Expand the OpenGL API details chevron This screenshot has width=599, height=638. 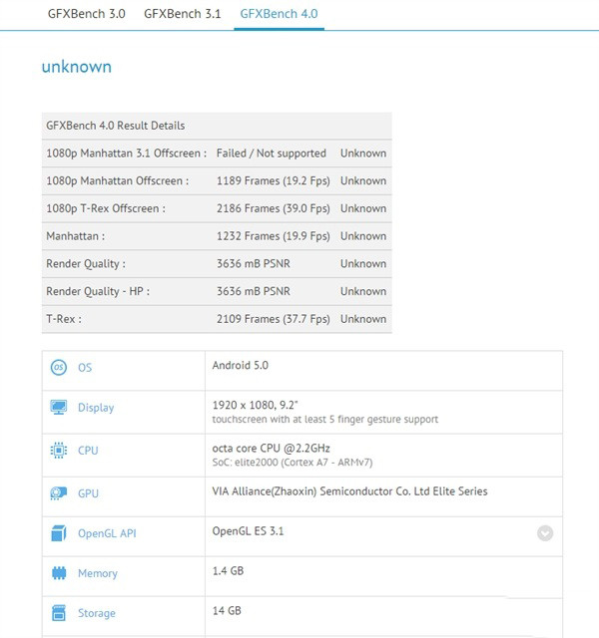point(545,533)
